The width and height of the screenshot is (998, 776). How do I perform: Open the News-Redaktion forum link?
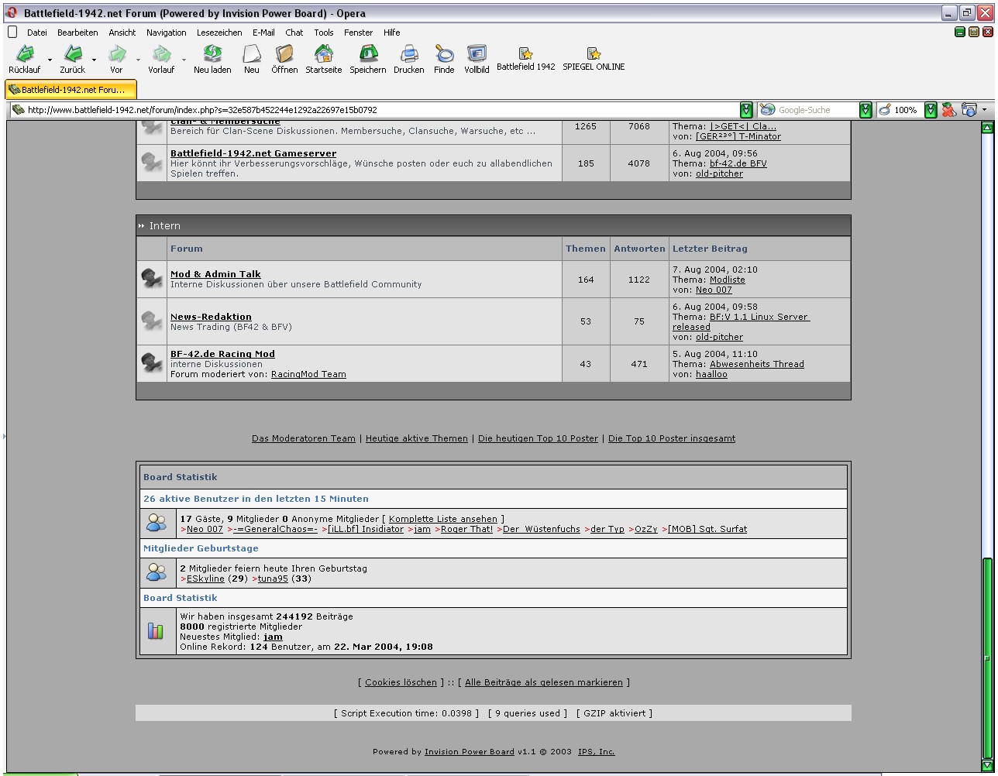pos(211,317)
